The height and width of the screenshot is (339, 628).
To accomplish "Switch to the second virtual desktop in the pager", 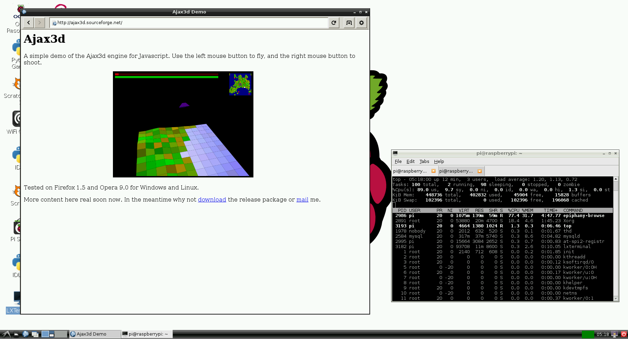I will (x=52, y=334).
